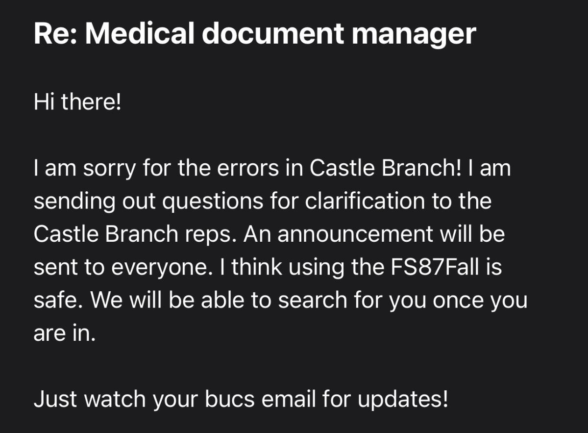Click 'Just watch' starting the final line
The width and height of the screenshot is (588, 433).
click(x=90, y=400)
